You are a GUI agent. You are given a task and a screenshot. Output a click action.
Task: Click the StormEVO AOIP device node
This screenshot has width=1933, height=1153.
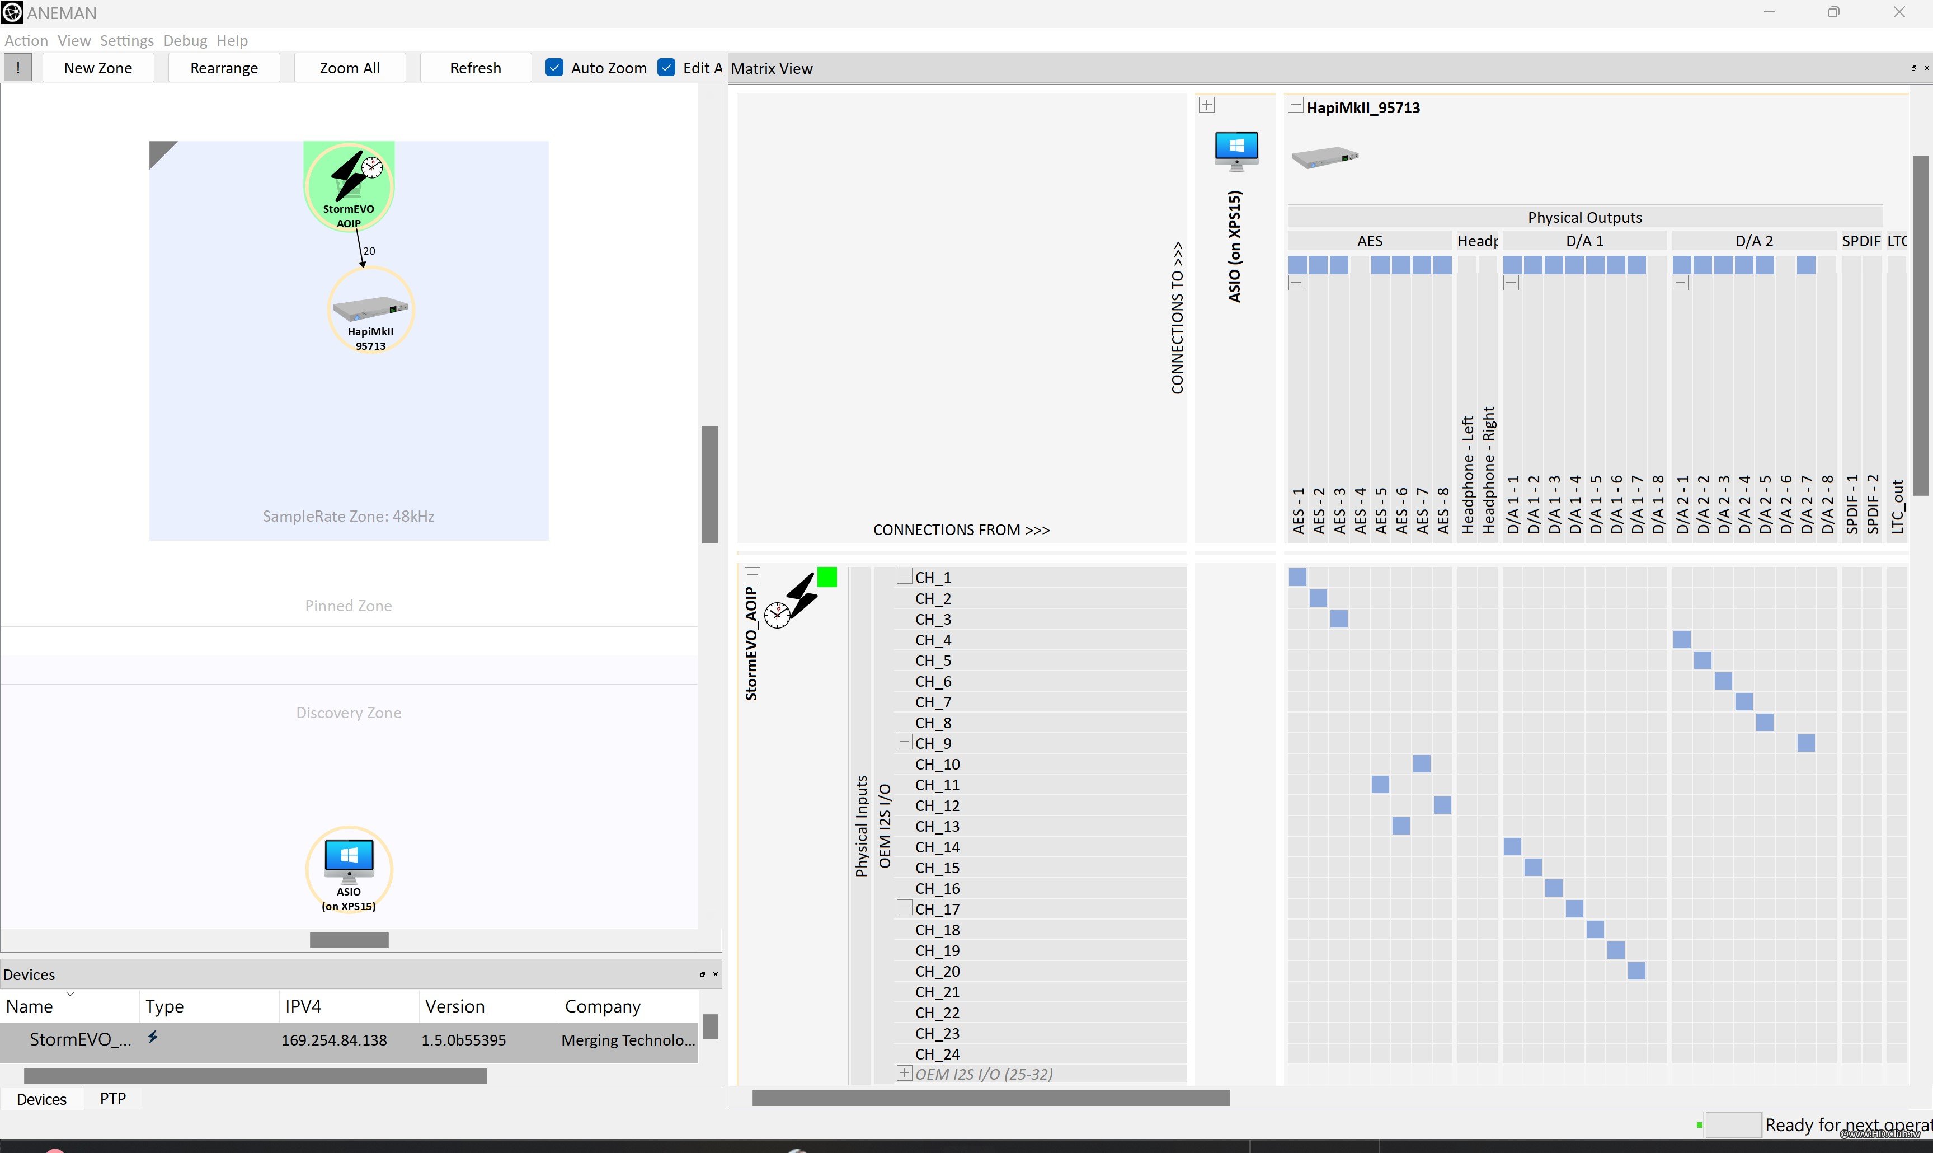pos(349,186)
